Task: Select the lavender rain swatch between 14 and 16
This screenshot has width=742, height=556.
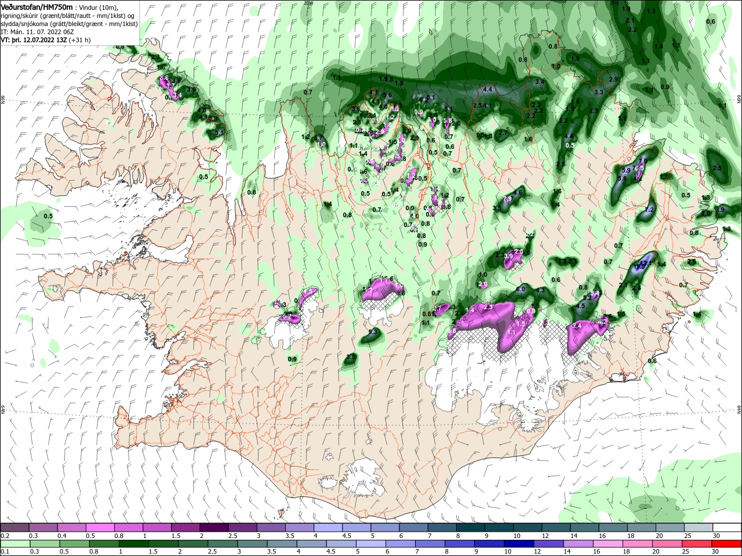Action: tap(577, 544)
